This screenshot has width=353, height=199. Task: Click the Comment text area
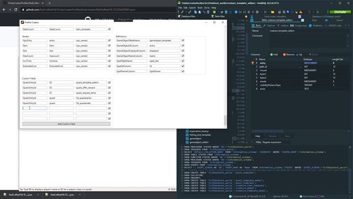[308, 41]
